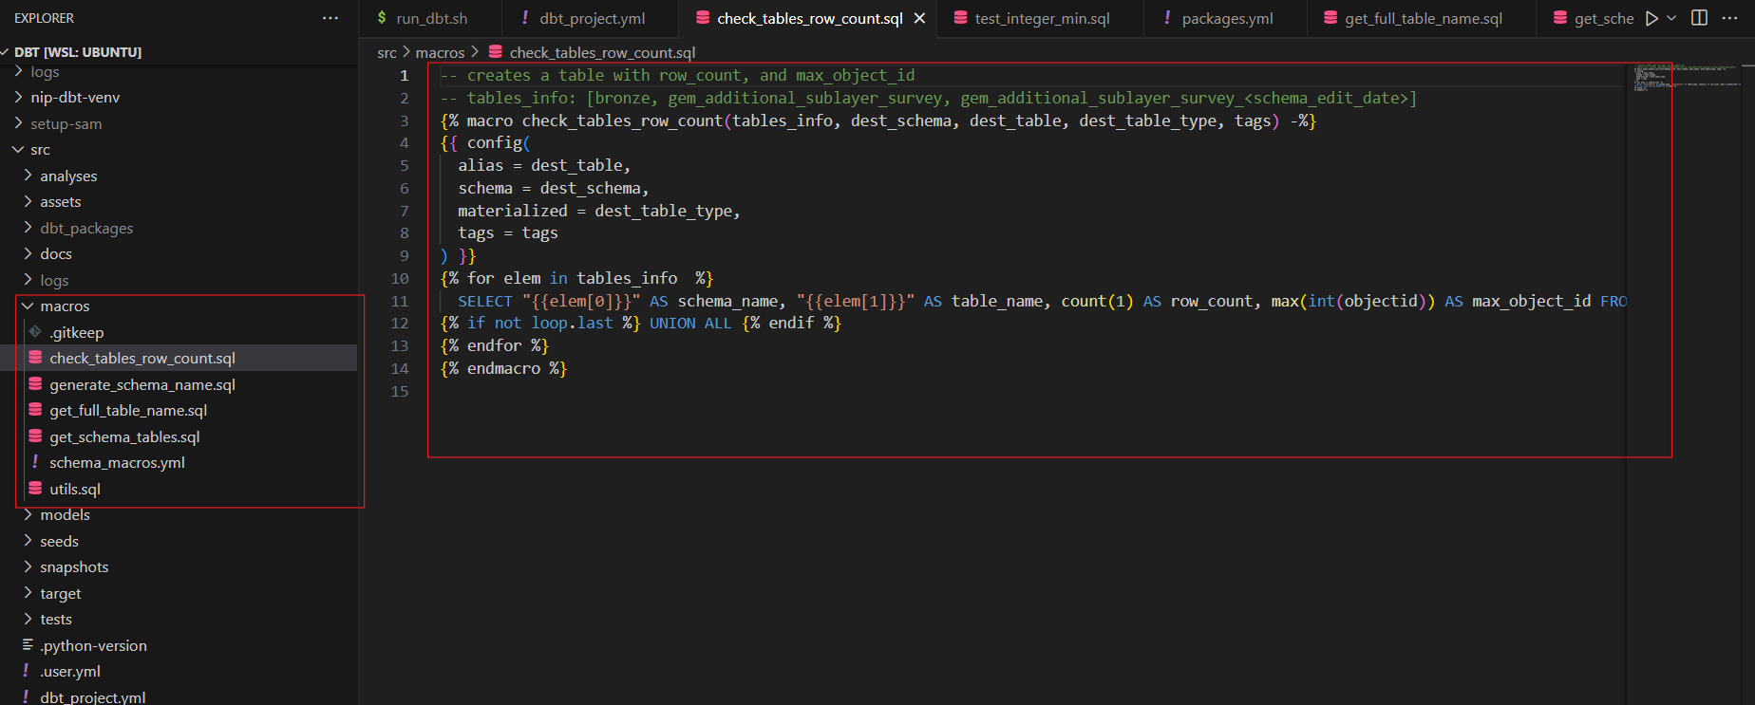This screenshot has height=705, width=1755.
Task: Click git icon beside .gitkeep
Action: tap(35, 331)
